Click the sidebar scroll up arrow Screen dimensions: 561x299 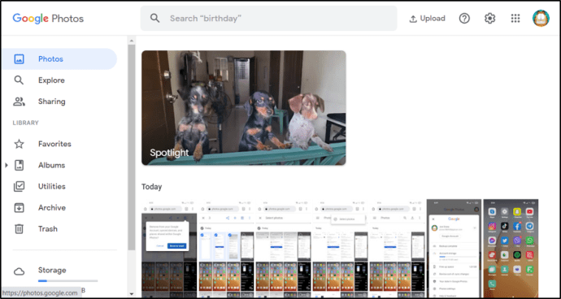131,41
